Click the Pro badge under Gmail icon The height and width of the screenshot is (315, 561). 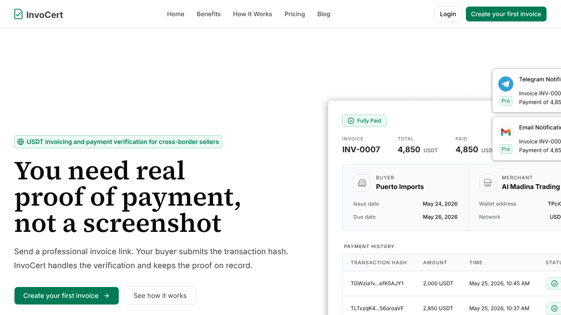click(x=506, y=149)
